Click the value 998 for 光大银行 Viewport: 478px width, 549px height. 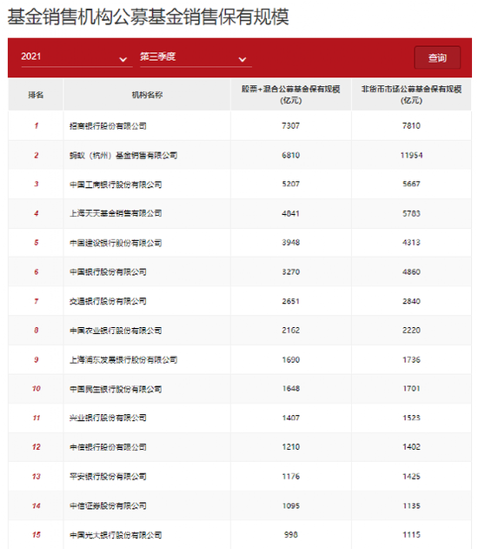point(290,535)
